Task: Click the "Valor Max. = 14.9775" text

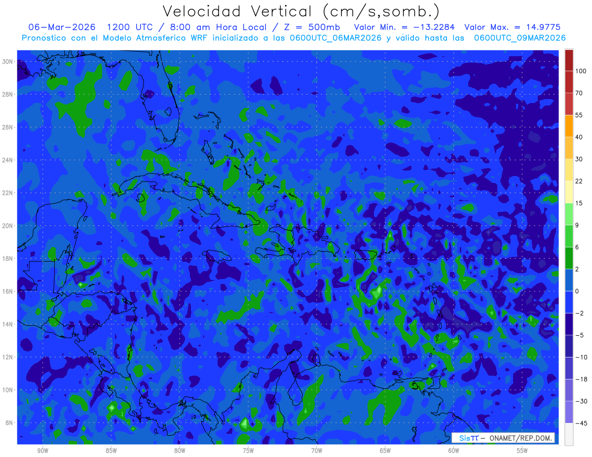Action: click(x=513, y=27)
